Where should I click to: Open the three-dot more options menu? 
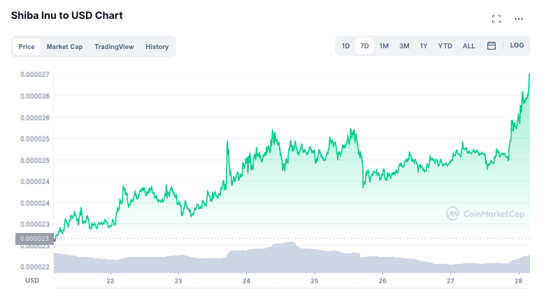point(519,19)
